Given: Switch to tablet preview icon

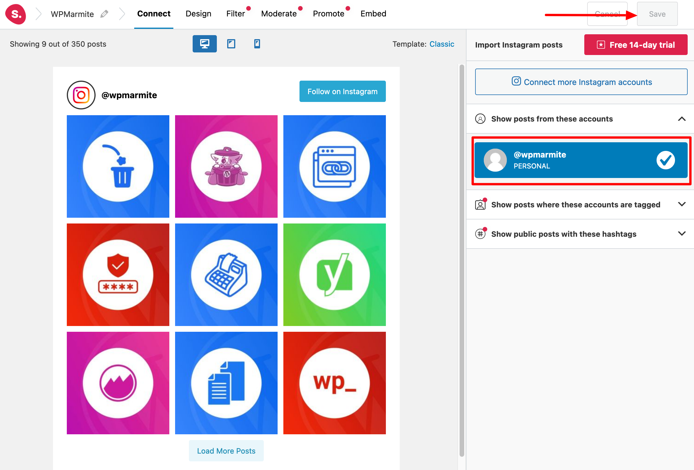Looking at the screenshot, I should (x=231, y=44).
